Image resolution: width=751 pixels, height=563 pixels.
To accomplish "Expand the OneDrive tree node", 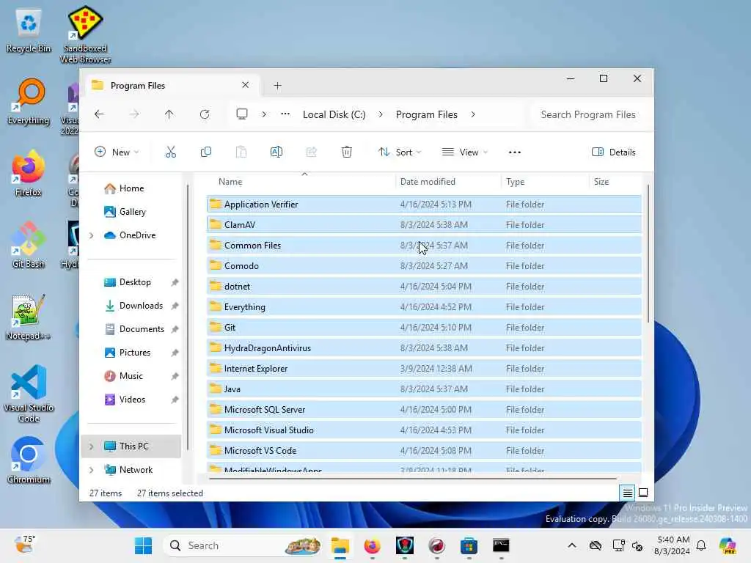I will tap(92, 235).
